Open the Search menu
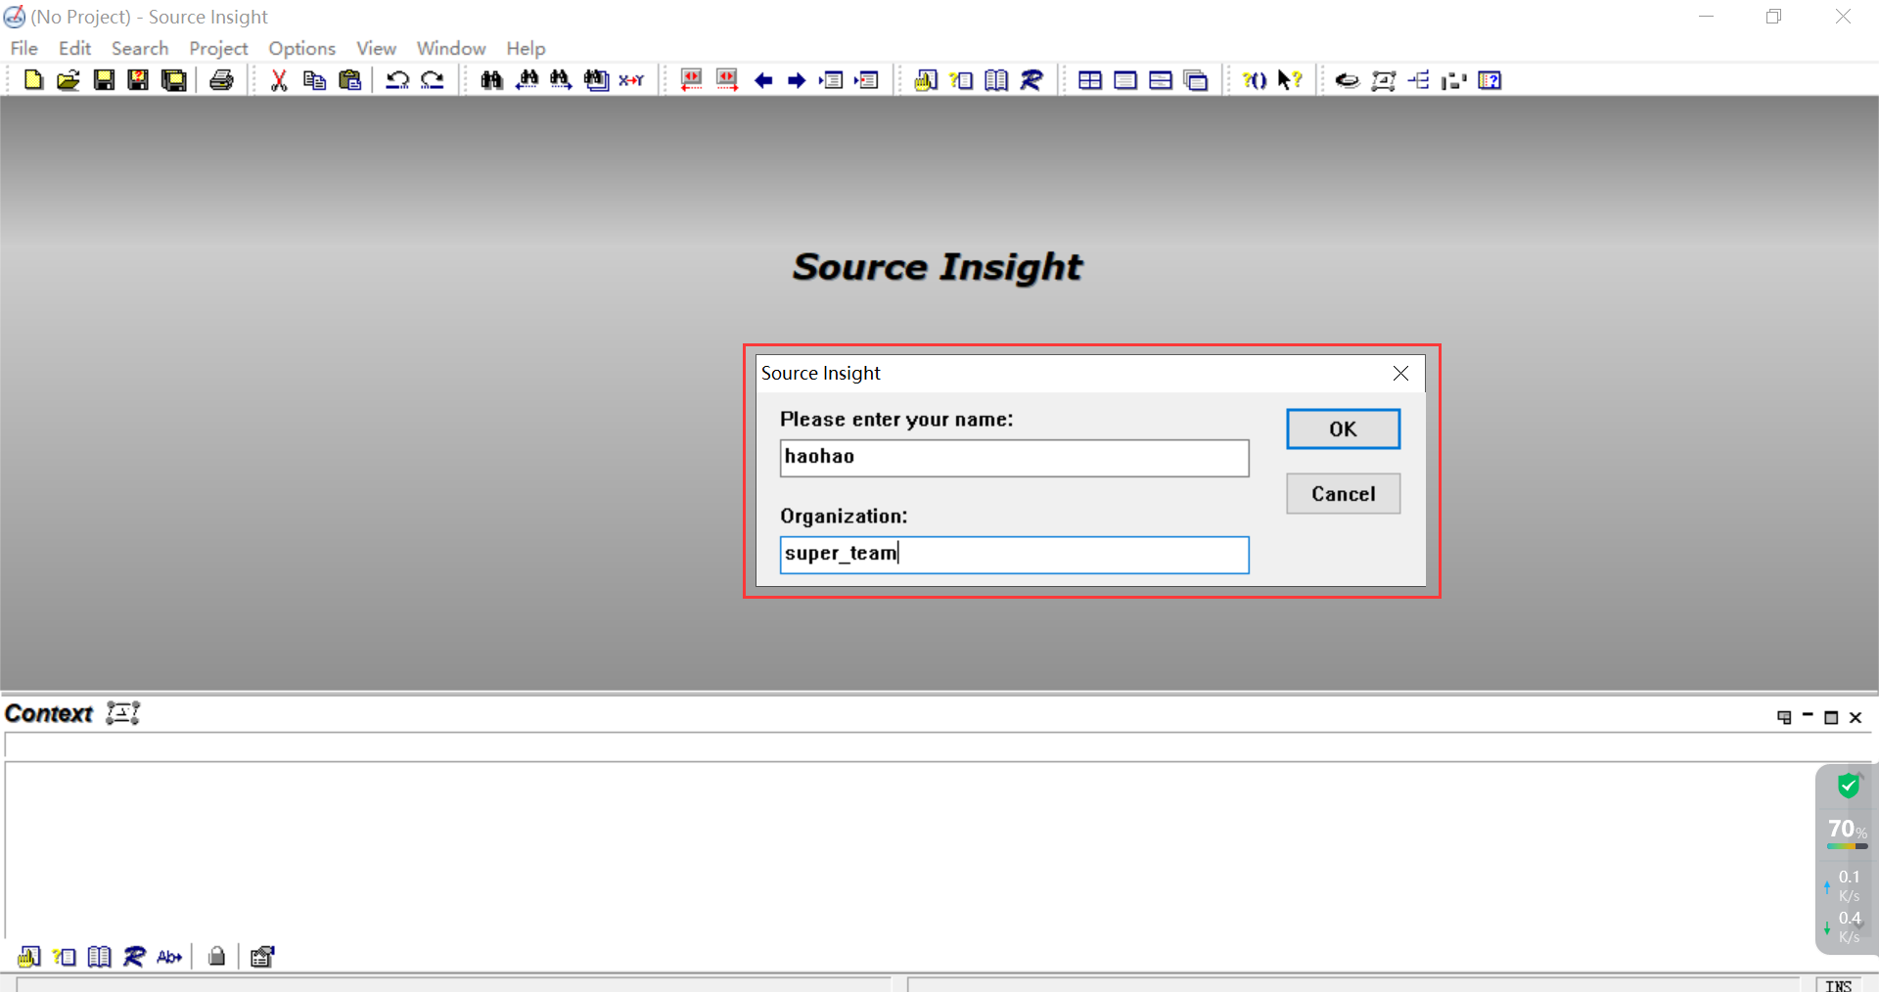This screenshot has width=1879, height=992. 140,48
